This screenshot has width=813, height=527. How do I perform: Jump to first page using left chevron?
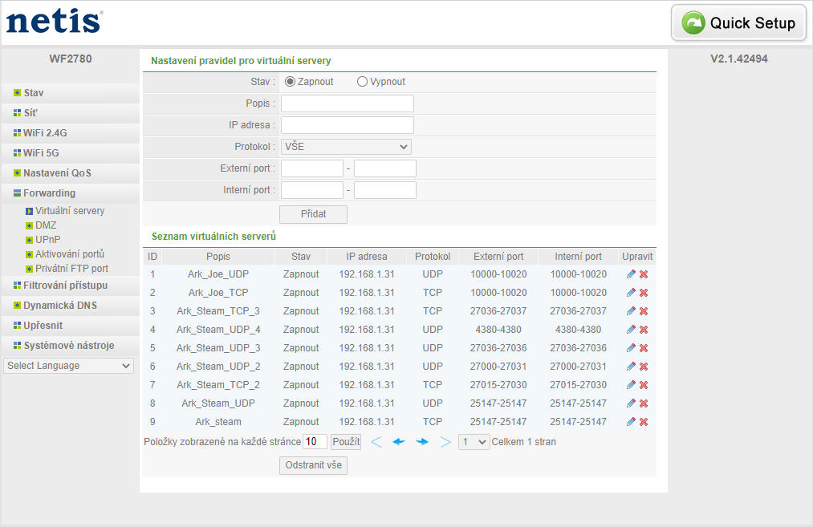click(x=376, y=442)
